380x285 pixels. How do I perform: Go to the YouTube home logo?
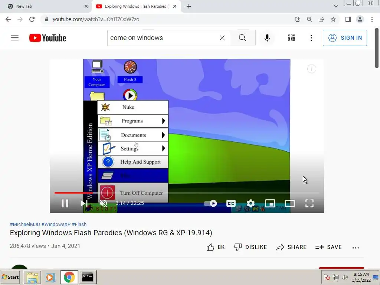click(x=48, y=38)
